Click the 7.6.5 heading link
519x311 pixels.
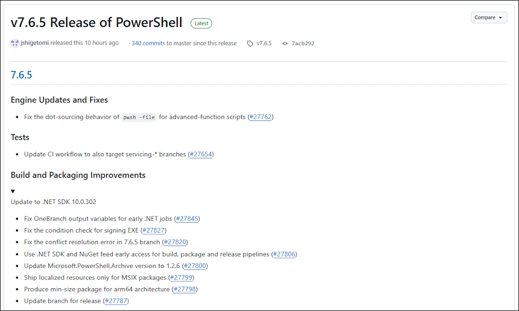point(21,75)
